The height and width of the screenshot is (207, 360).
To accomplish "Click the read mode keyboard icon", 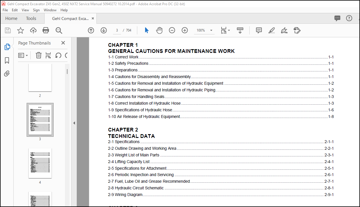I will coord(240,30).
